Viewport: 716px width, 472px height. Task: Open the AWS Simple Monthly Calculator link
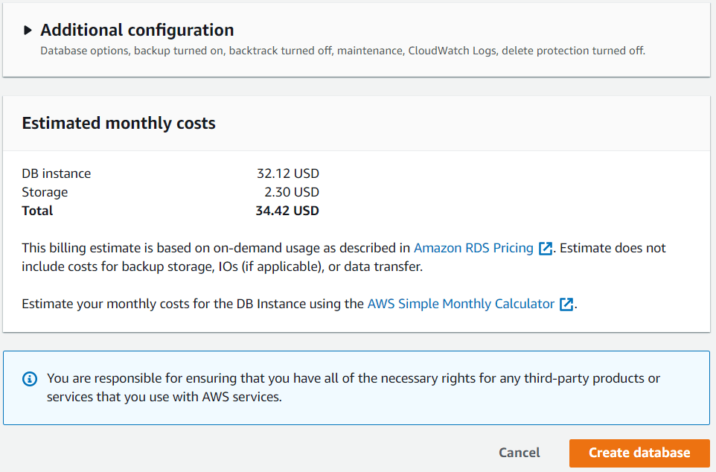(461, 304)
